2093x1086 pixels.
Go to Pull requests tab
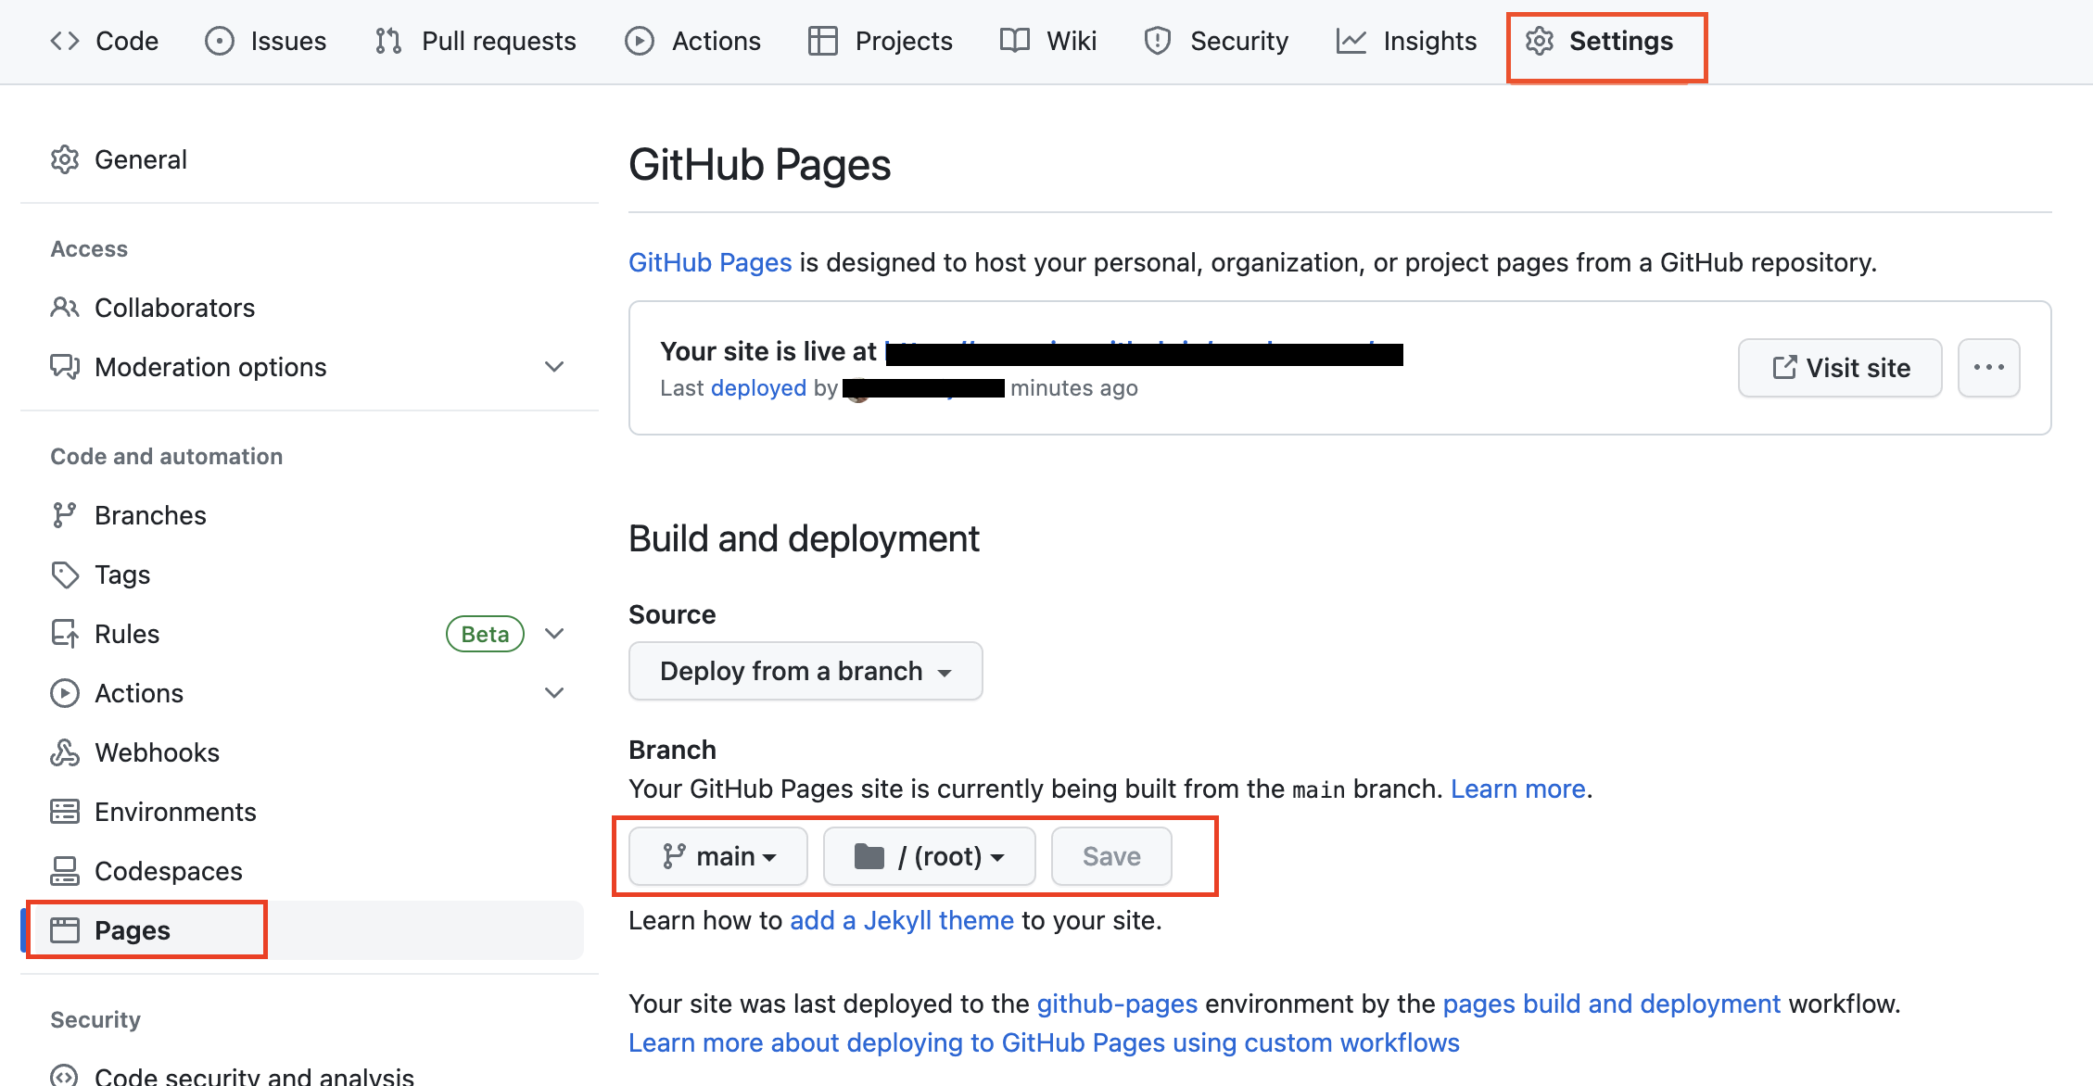[476, 41]
